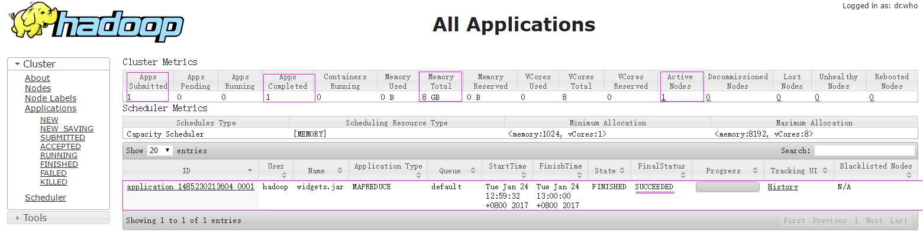
Task: Filter applications by SUBMITTED state
Action: [63, 138]
